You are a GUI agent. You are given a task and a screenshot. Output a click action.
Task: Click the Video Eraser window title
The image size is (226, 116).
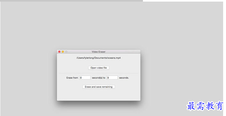pyautogui.click(x=99, y=52)
